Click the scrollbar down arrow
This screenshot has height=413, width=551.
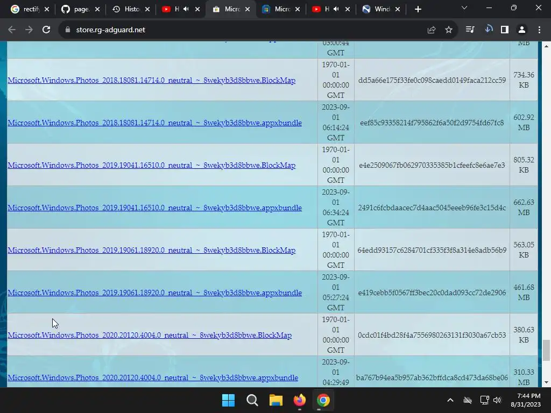click(x=546, y=382)
